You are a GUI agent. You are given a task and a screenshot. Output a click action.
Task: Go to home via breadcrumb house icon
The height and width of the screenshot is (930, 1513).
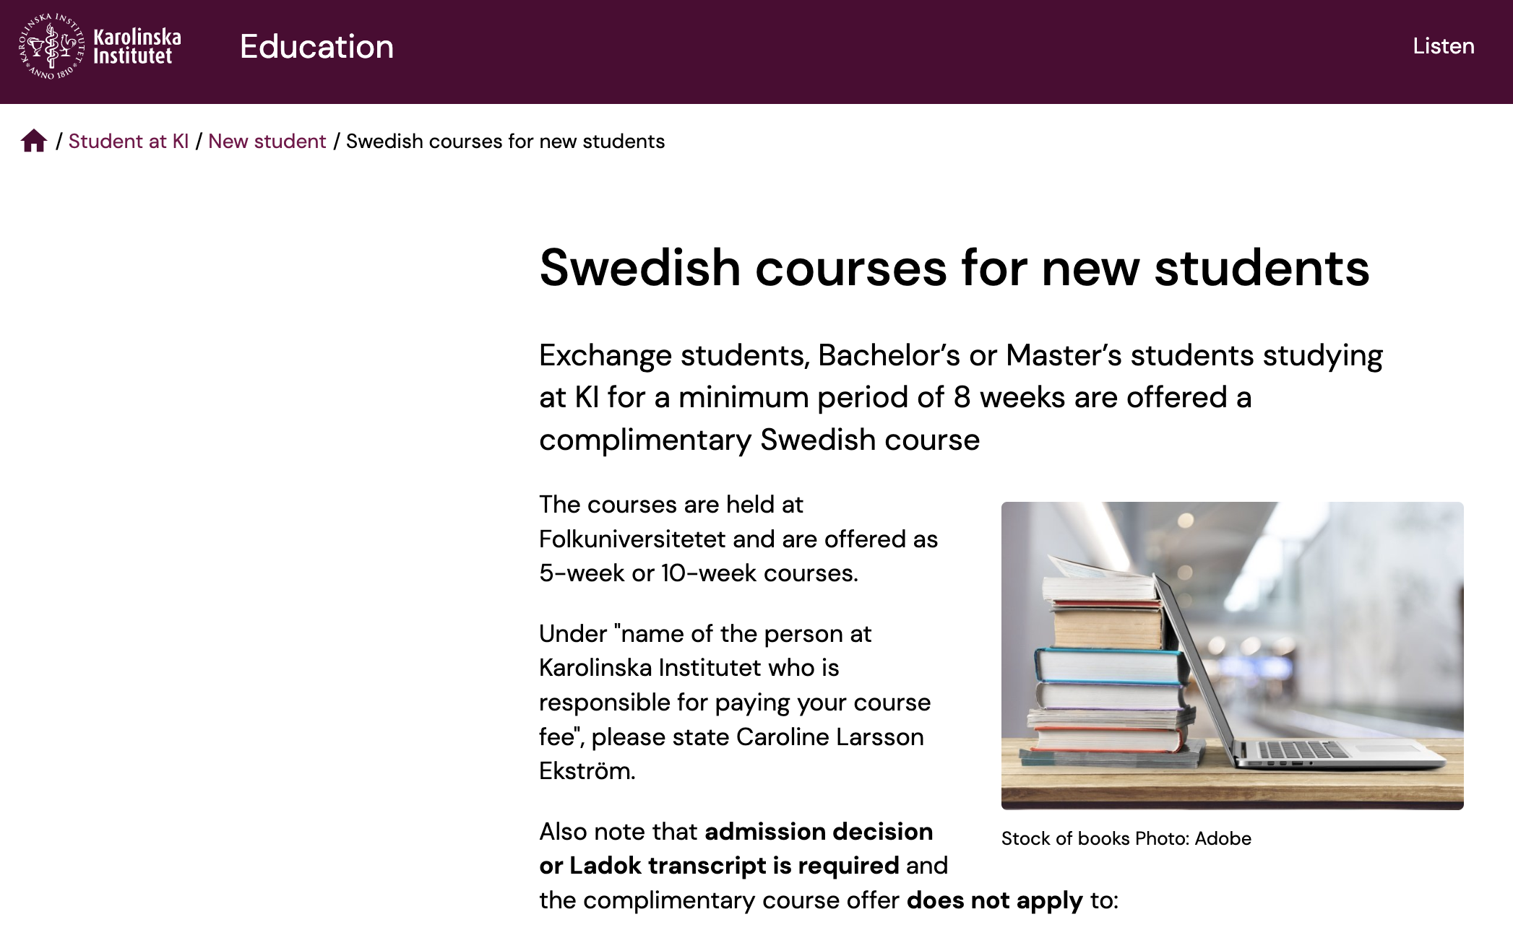pyautogui.click(x=34, y=141)
